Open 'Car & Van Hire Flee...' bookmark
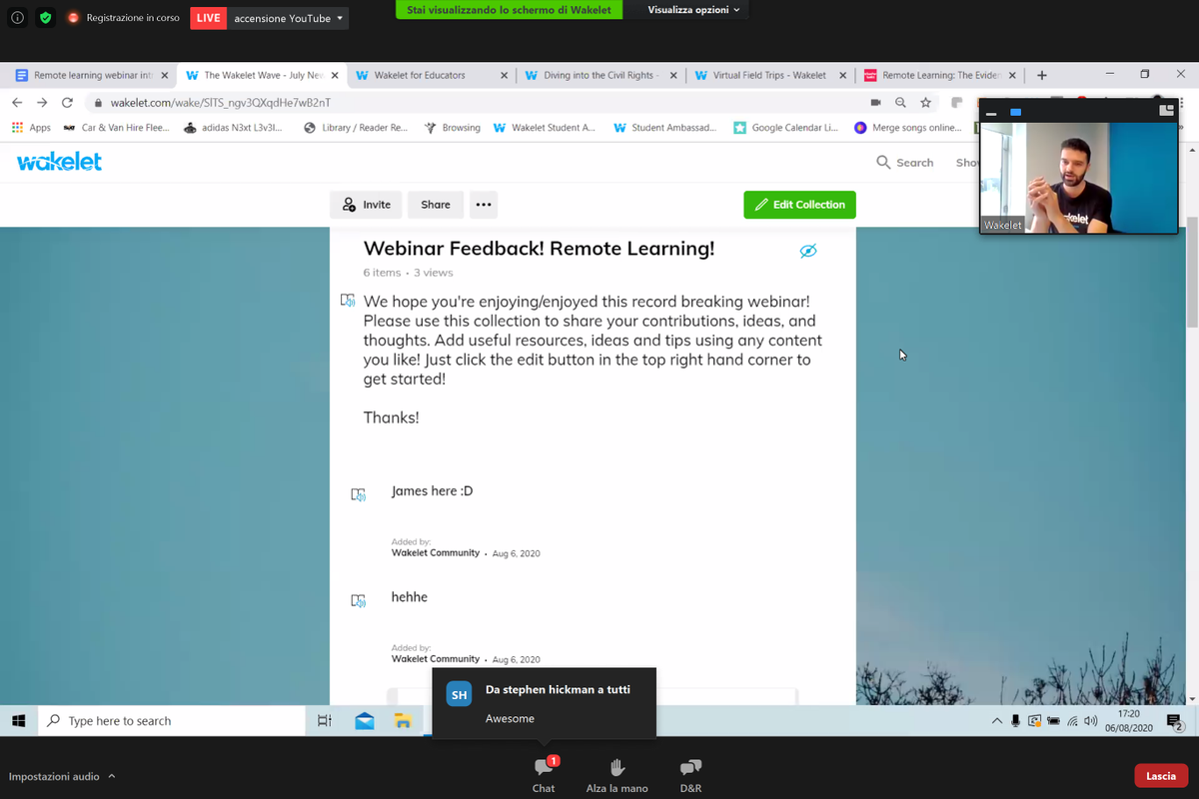This screenshot has width=1199, height=799. pyautogui.click(x=116, y=128)
